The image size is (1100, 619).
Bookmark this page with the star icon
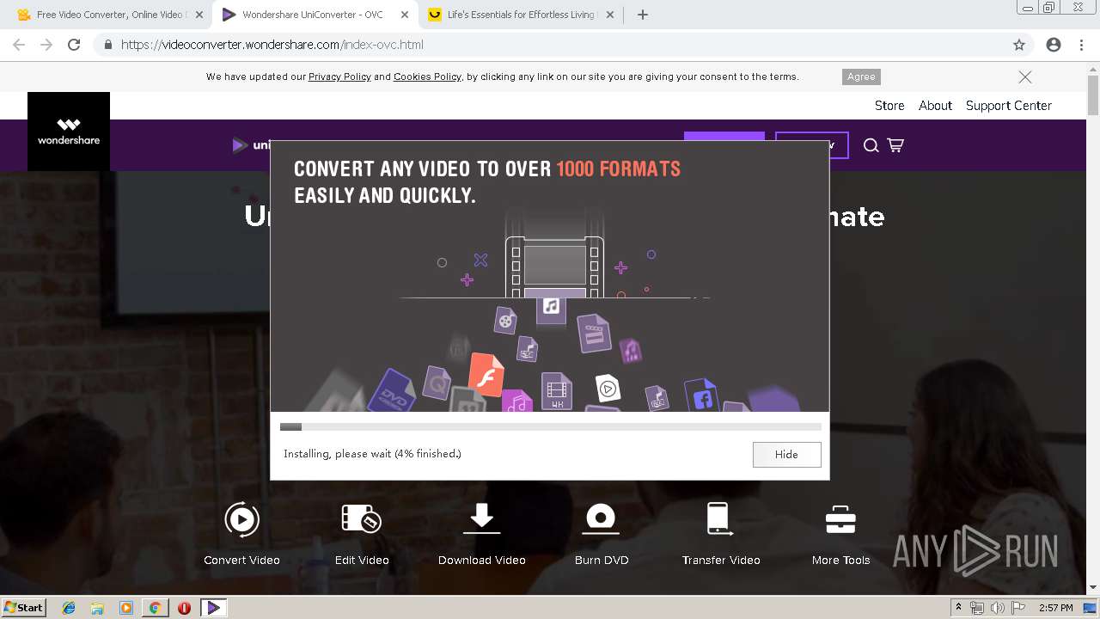(1019, 45)
